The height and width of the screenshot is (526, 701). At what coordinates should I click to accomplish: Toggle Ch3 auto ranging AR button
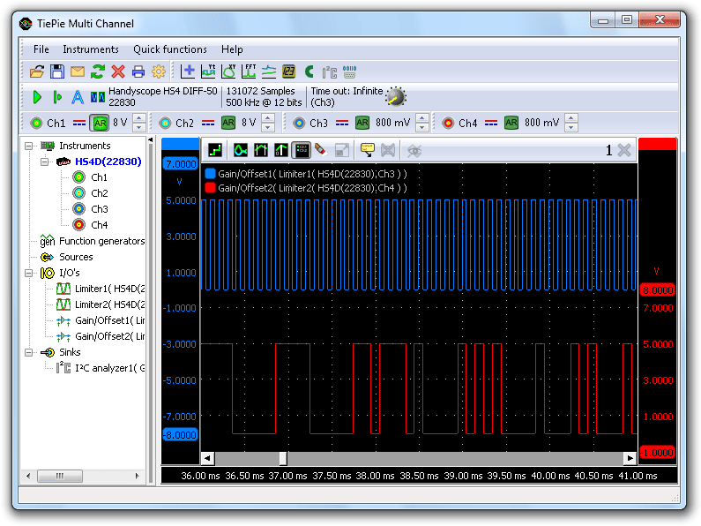(362, 123)
